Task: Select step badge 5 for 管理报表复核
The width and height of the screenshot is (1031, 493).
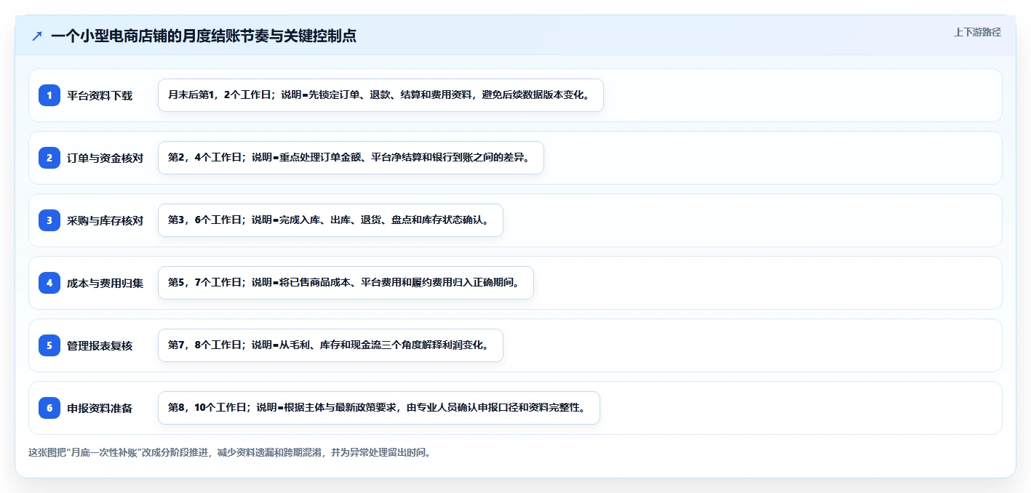Action: (x=49, y=345)
